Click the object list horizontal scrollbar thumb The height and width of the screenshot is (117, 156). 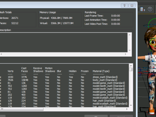pos(22,109)
